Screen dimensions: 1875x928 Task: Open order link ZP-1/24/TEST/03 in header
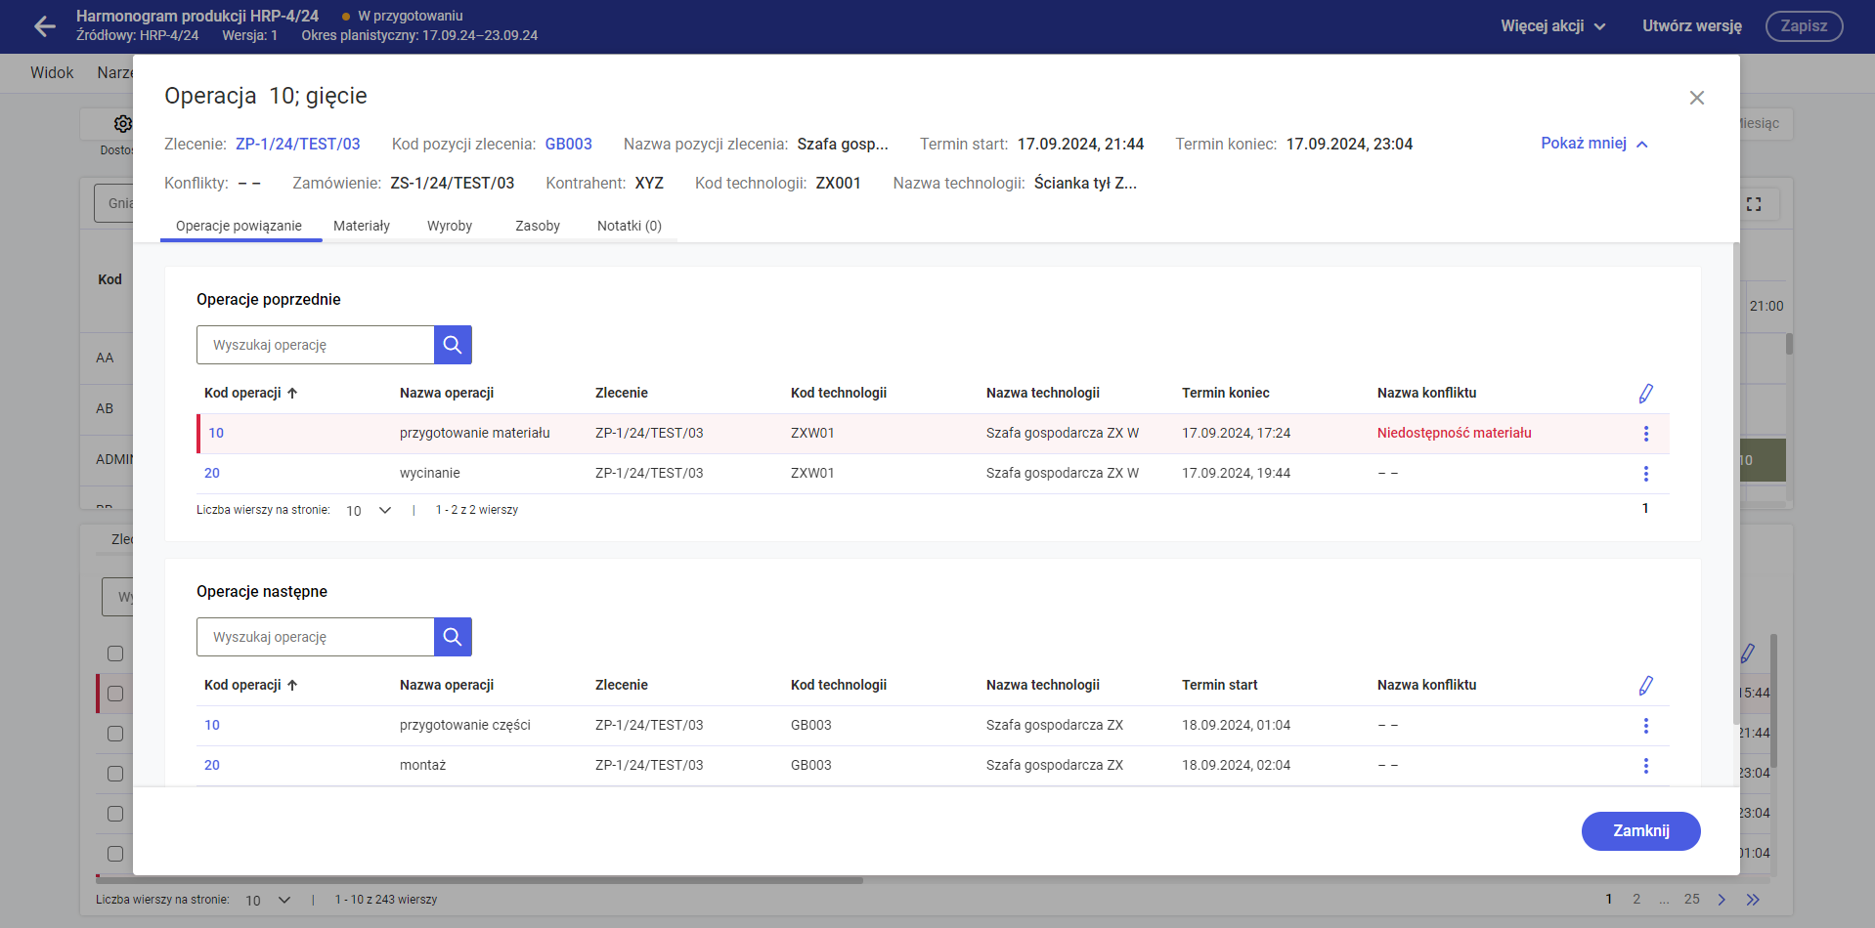[x=297, y=144]
